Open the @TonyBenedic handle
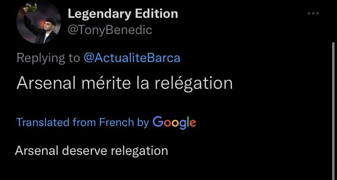 109,30
